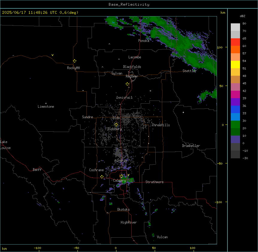The width and height of the screenshot is (258, 252).
Task: Click the -30 value in dBZ legend
Action: pos(245,158)
